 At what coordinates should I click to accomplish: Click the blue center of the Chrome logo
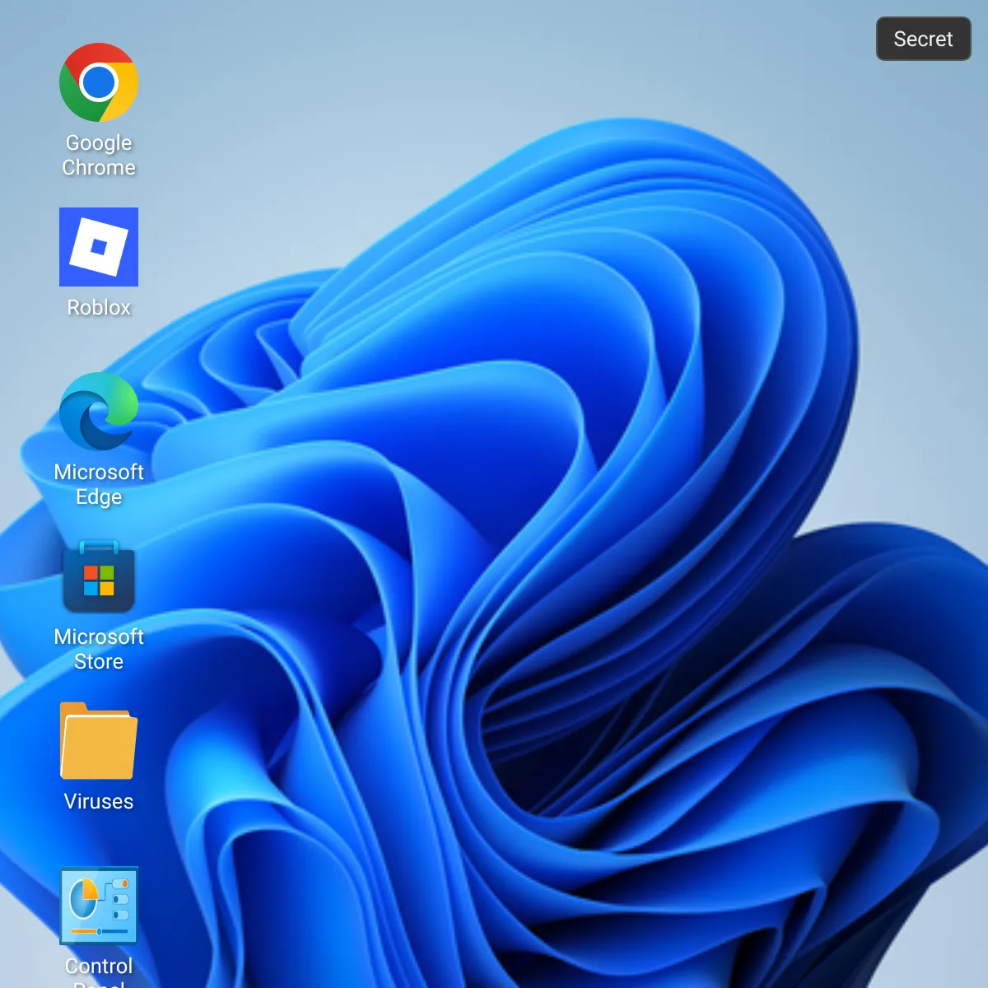coord(99,82)
